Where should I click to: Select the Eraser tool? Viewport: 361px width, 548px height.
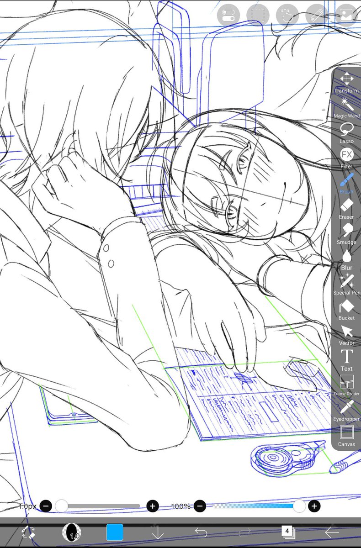346,209
